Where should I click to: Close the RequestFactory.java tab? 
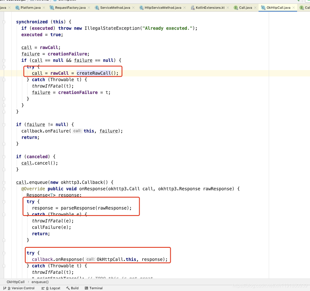[89, 8]
